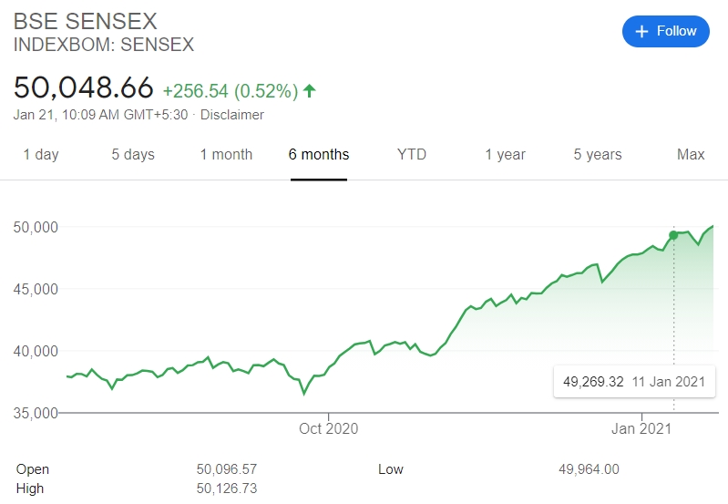Image resolution: width=728 pixels, height=504 pixels.
Task: Click the +256.54 (0.52%) change text
Action: [x=230, y=91]
